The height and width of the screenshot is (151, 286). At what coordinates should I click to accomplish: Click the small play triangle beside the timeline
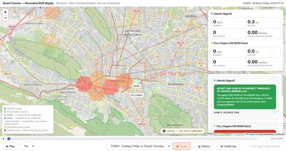coord(4,139)
